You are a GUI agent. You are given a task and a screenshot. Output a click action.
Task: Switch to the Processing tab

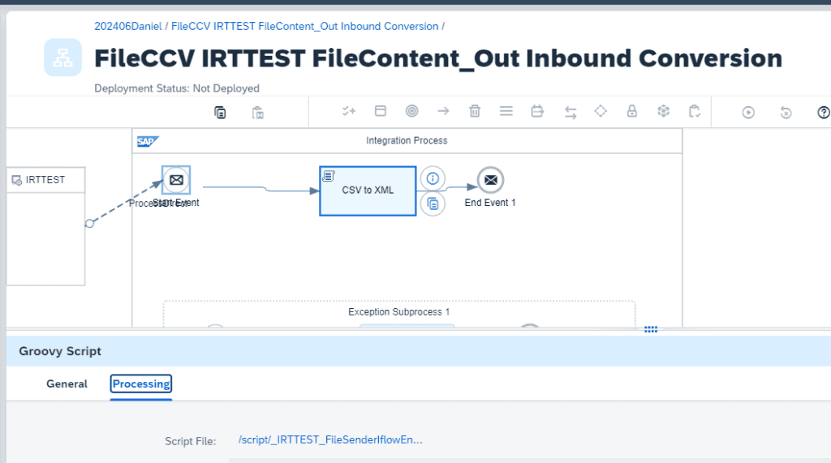(x=141, y=384)
